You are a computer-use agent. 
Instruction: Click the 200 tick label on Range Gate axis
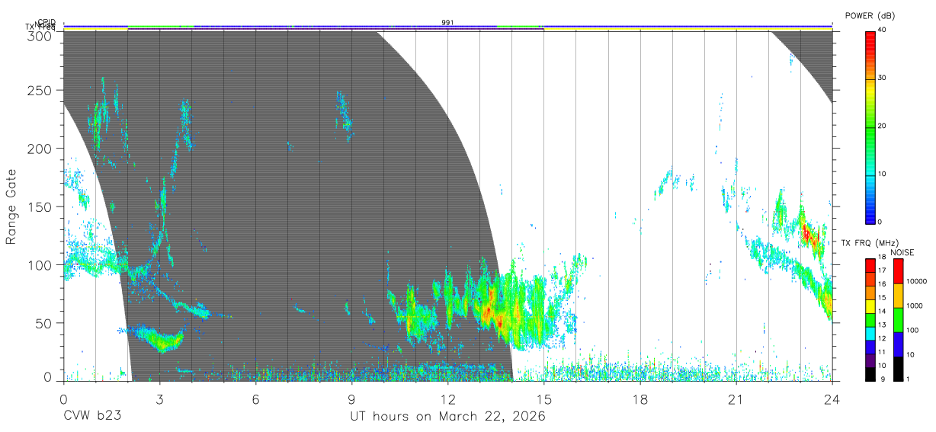[x=40, y=149]
